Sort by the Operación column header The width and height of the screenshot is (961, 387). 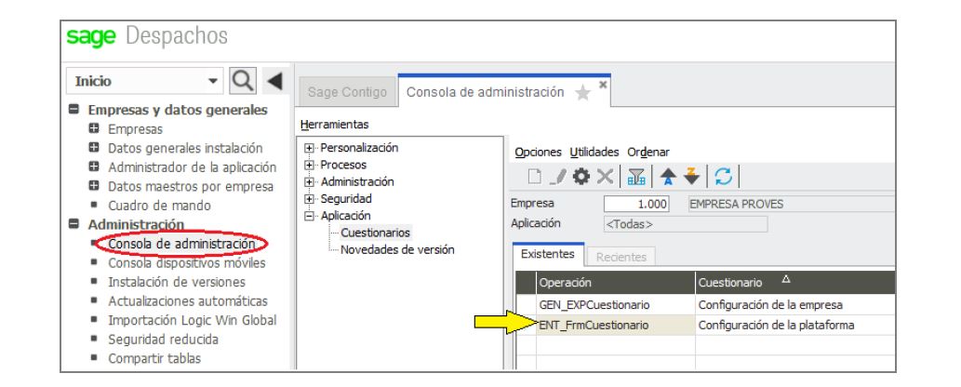[x=615, y=283]
